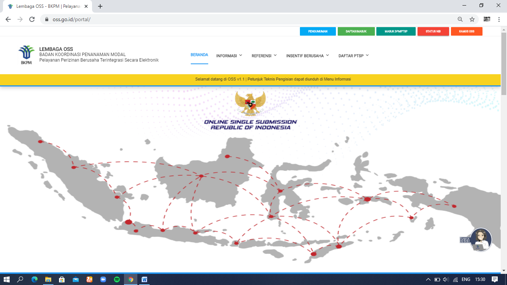Click the Garuda Pancasila emblem
The width and height of the screenshot is (507, 285).
click(x=251, y=103)
